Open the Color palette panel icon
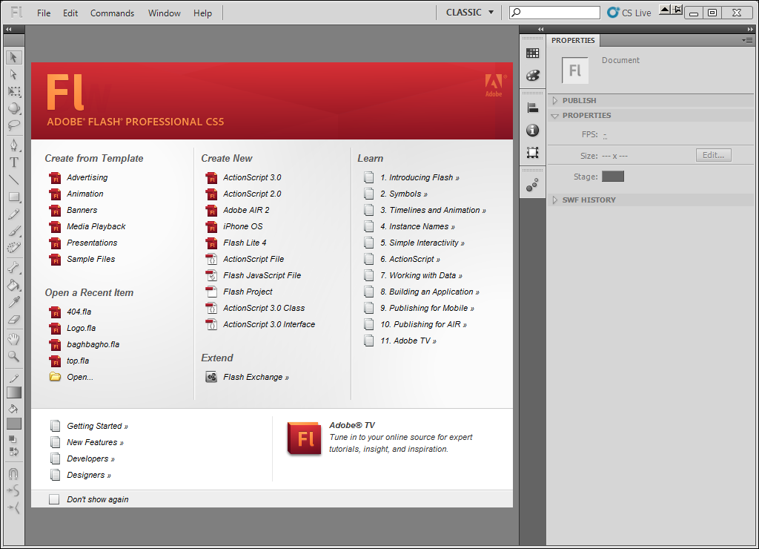Viewport: 759px width, 549px height. point(532,75)
